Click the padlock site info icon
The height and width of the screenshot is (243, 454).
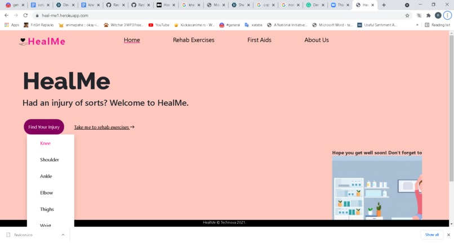[37, 16]
